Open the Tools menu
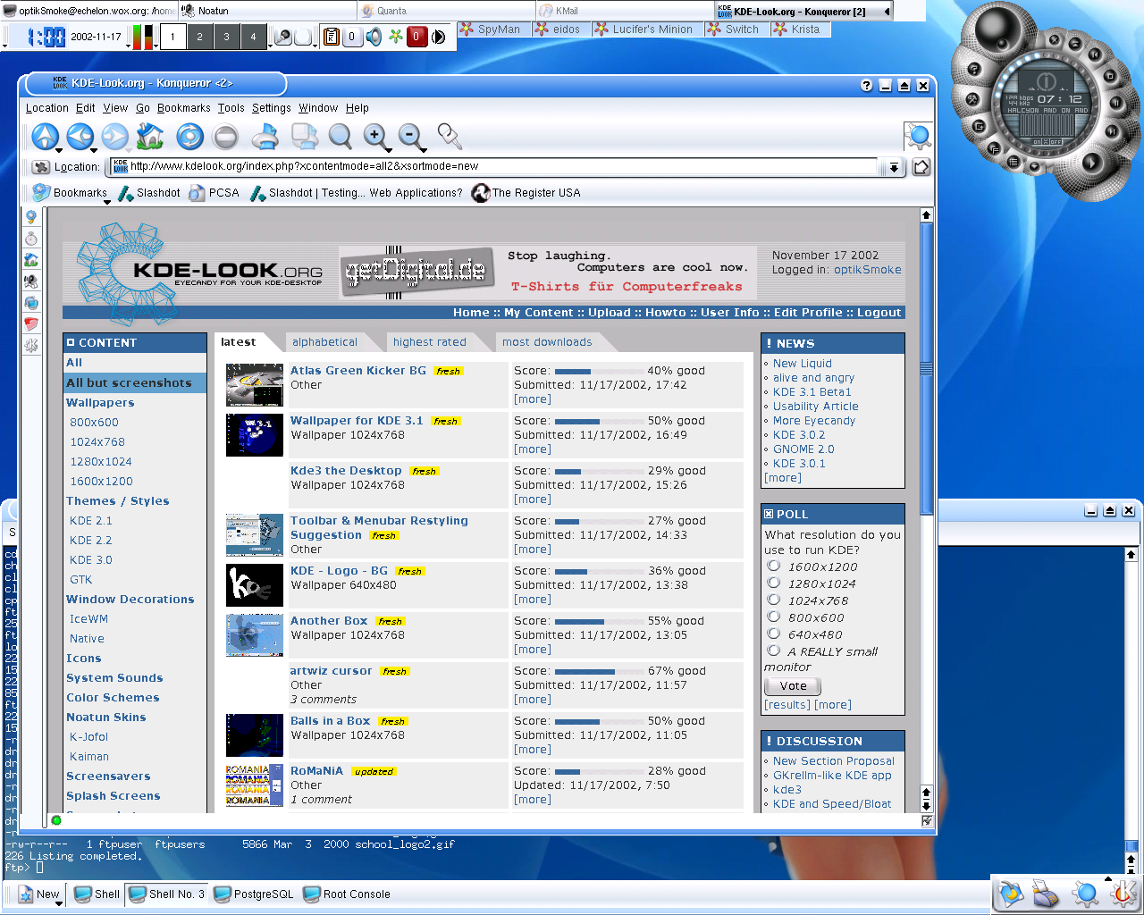The width and height of the screenshot is (1144, 915). (x=231, y=108)
